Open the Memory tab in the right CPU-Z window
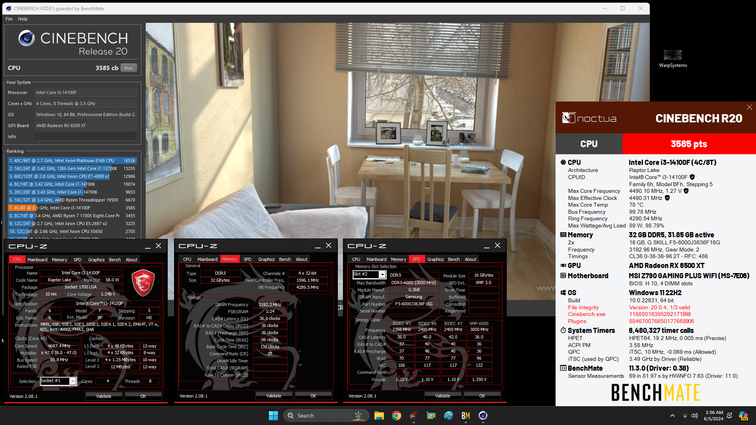Screen dimensions: 756x425 click(398, 259)
